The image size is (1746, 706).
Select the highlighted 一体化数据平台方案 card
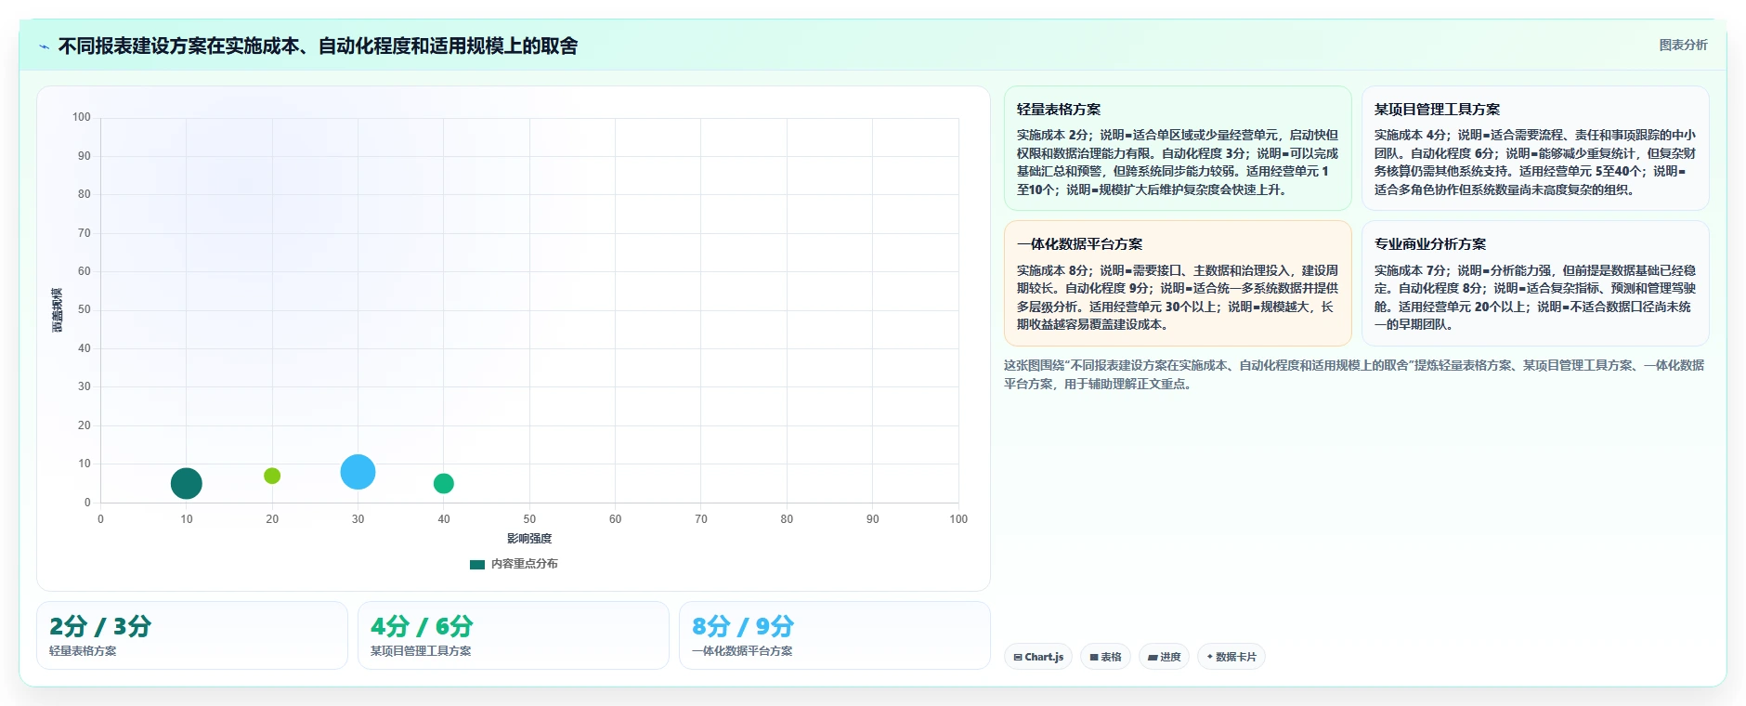[x=1178, y=283]
